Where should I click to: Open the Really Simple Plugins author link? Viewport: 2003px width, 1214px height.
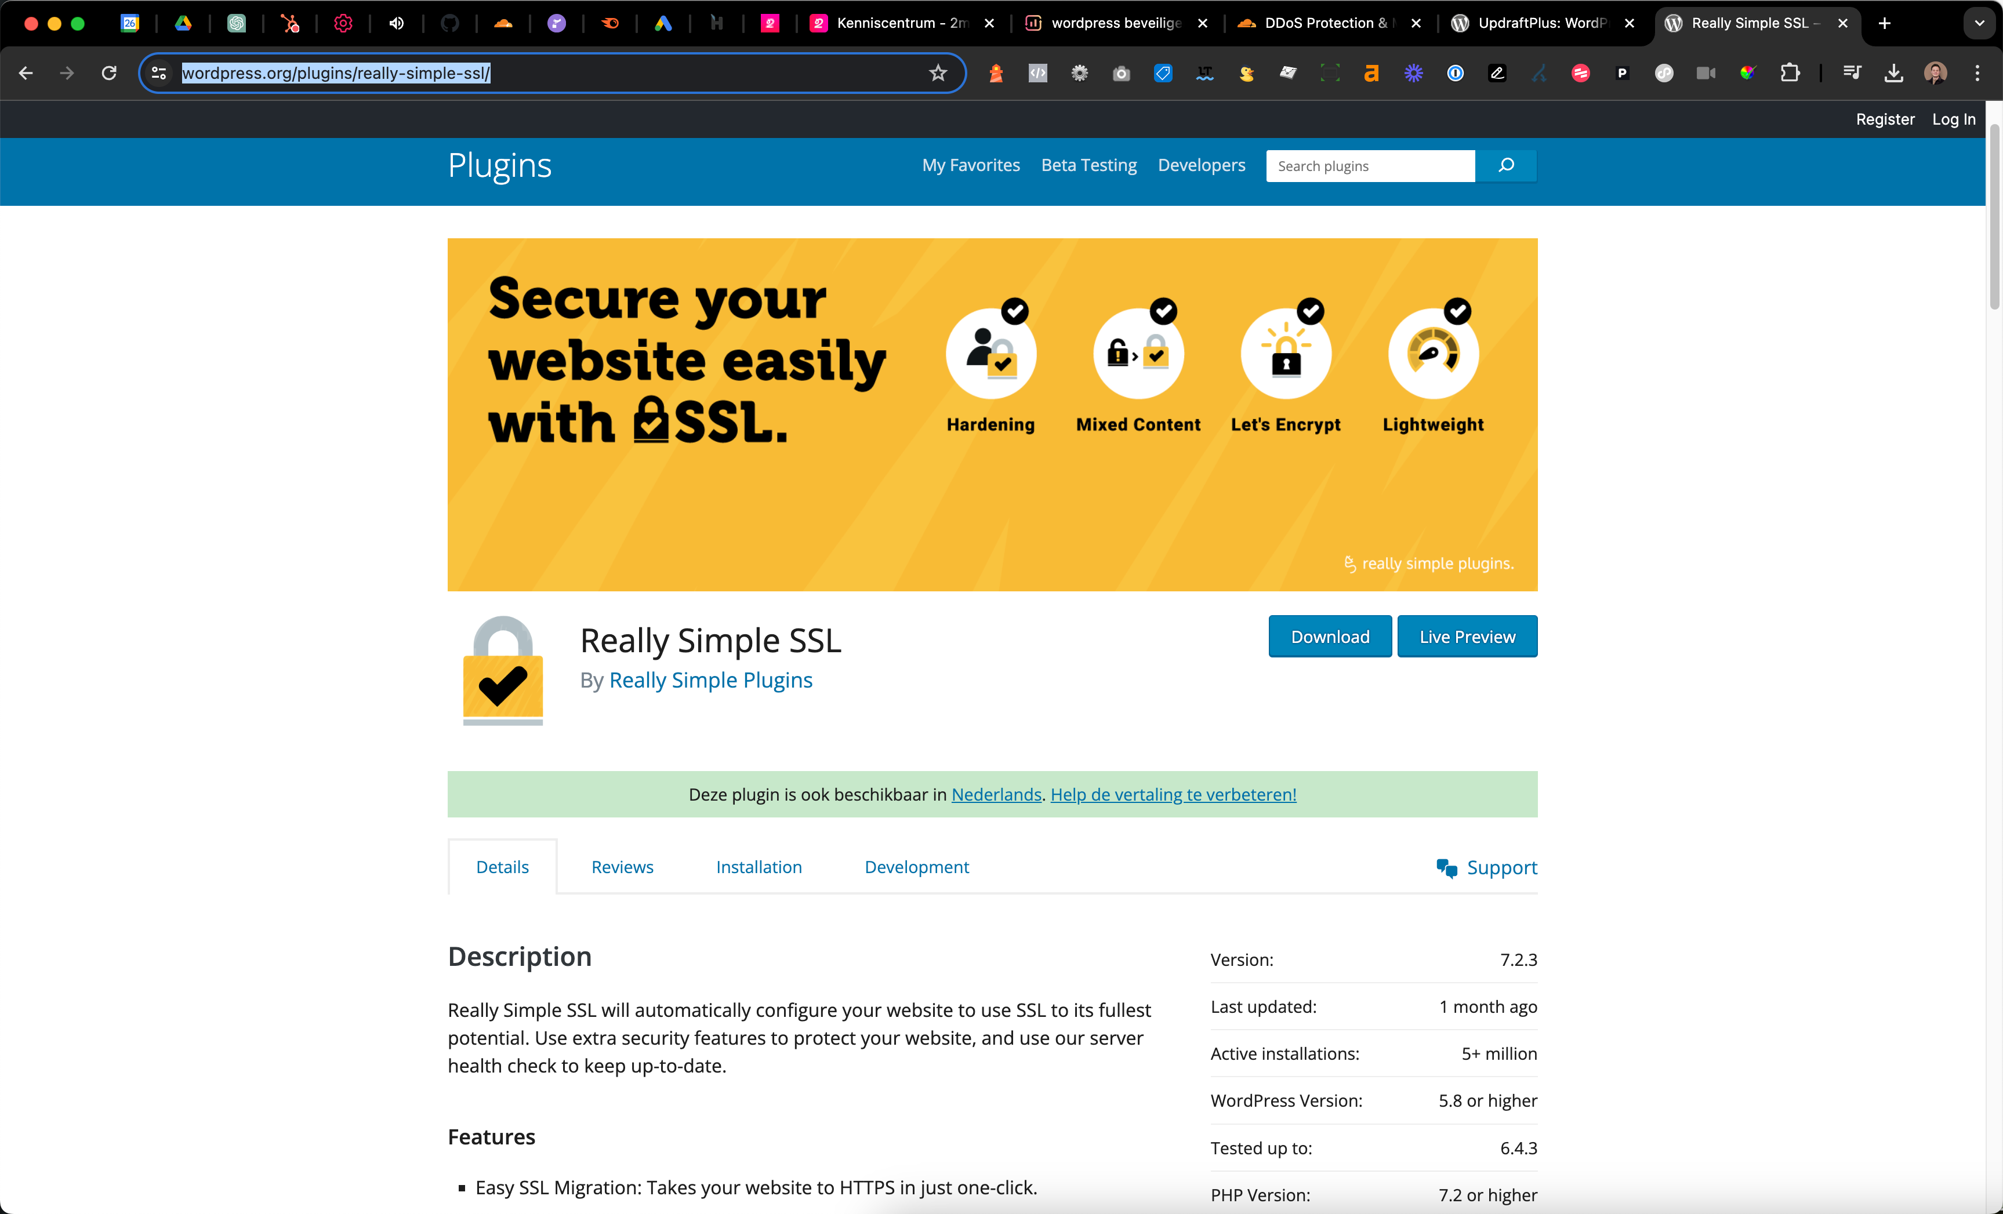pos(710,680)
